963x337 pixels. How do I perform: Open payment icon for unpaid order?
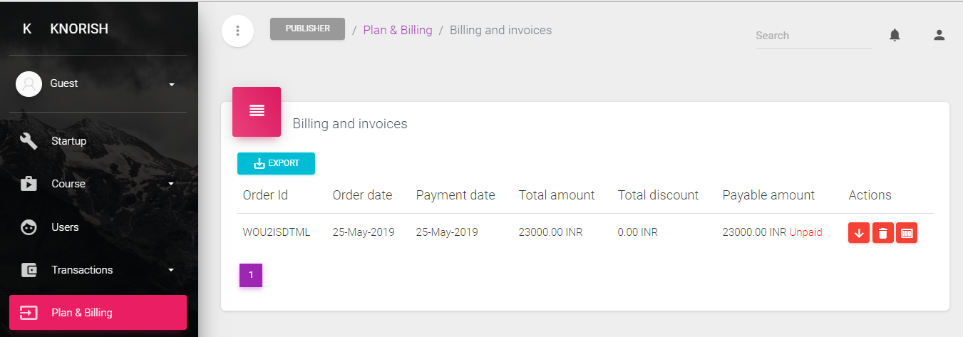pyautogui.click(x=907, y=233)
